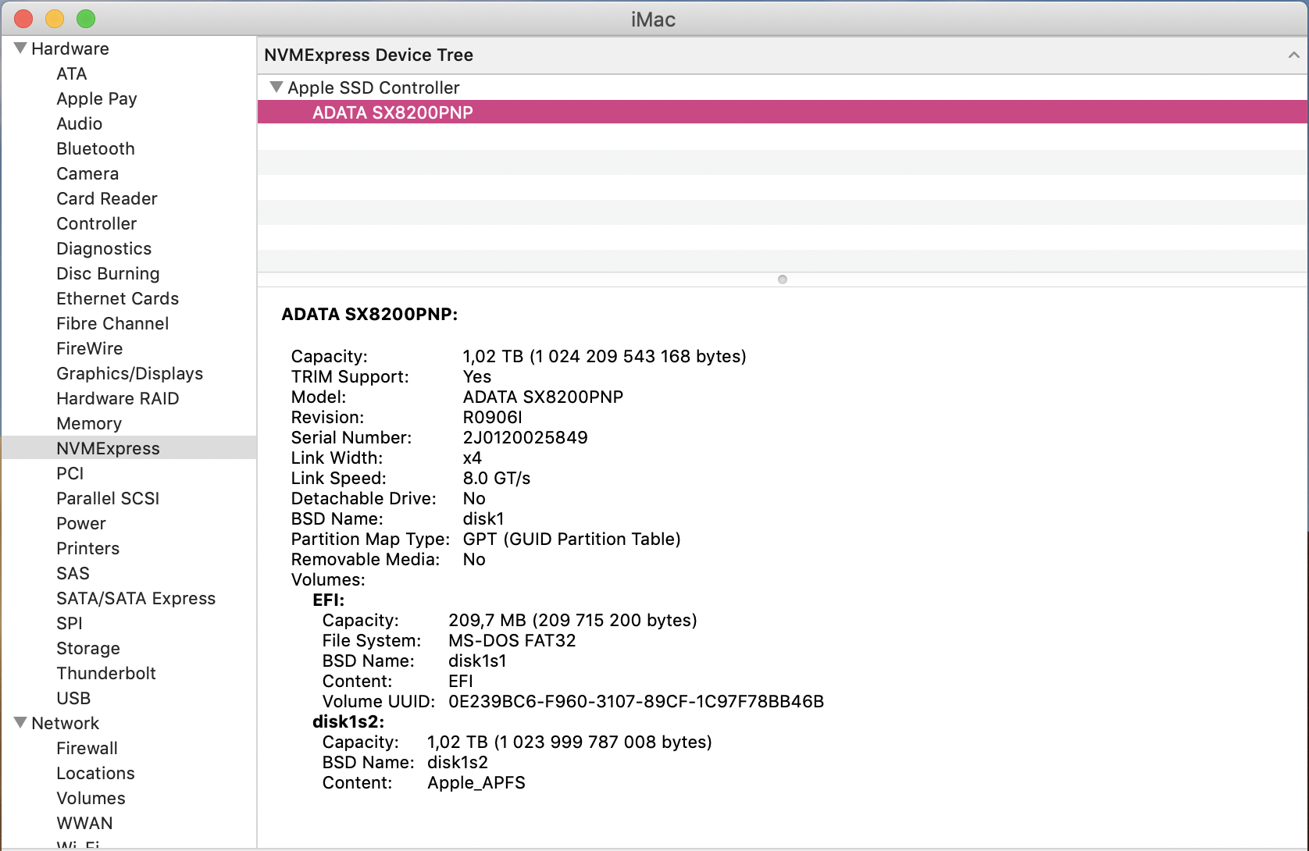Viewport: 1309px width, 851px height.
Task: Click the capacity value 1,02 TB (1 024 209 543 168 bytes)
Action: click(605, 356)
